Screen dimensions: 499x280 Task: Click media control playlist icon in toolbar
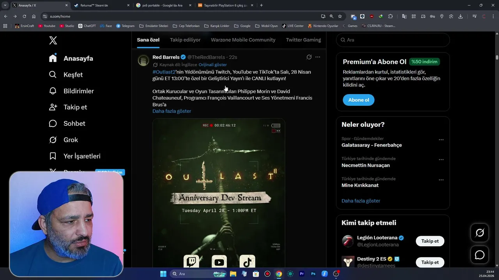pos(474,16)
